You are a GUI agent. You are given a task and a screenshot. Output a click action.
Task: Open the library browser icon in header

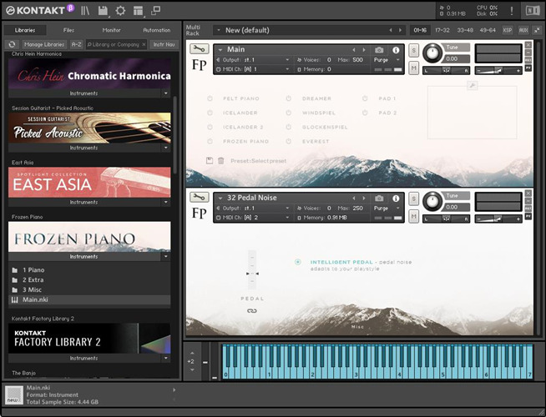coord(85,11)
